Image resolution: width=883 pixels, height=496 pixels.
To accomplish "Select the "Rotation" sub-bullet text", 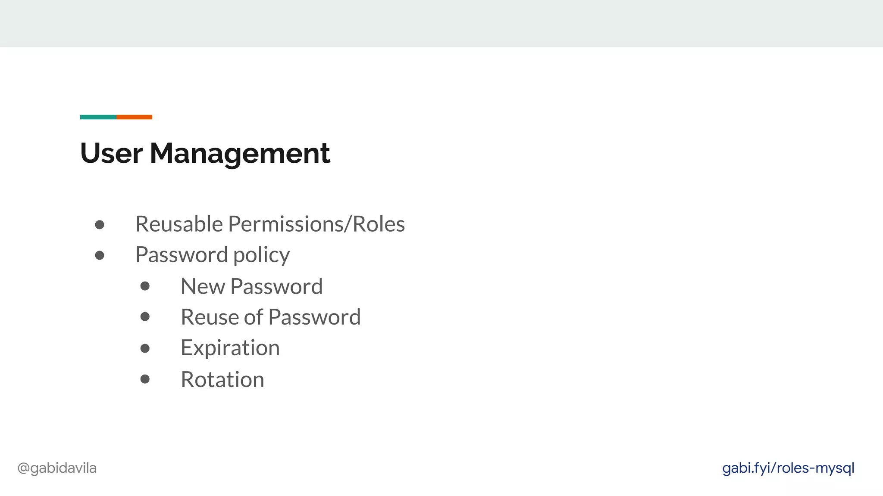I will pos(222,379).
